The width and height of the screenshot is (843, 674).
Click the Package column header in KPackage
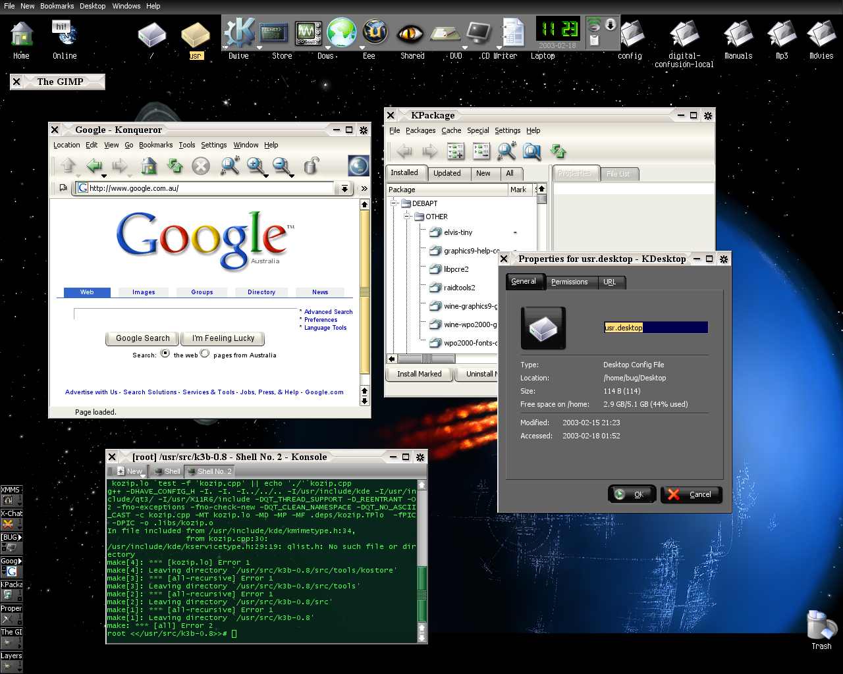[x=447, y=190]
